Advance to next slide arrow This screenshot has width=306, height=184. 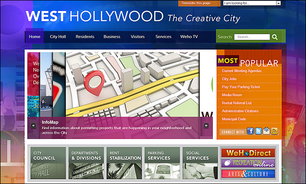point(206,126)
